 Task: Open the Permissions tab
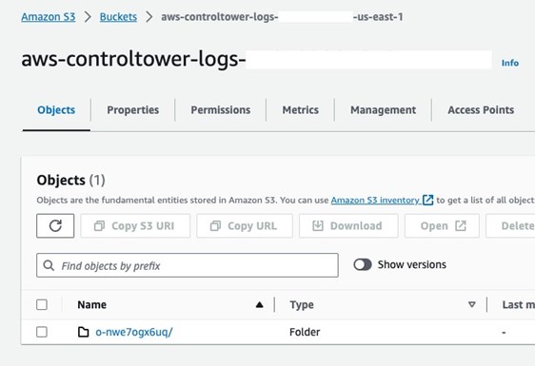[x=221, y=110]
